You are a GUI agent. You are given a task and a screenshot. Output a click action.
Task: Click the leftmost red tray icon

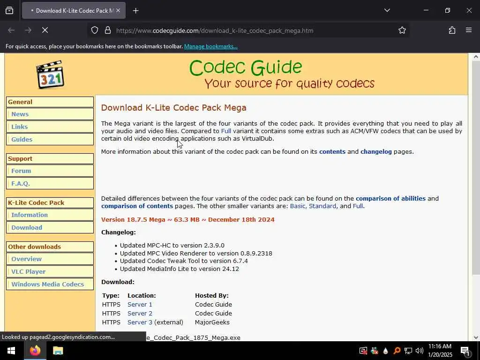363,351
